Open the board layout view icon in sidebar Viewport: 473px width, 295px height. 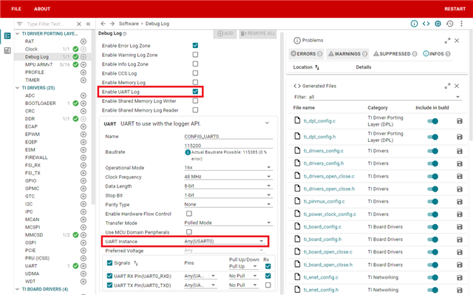tap(7, 50)
